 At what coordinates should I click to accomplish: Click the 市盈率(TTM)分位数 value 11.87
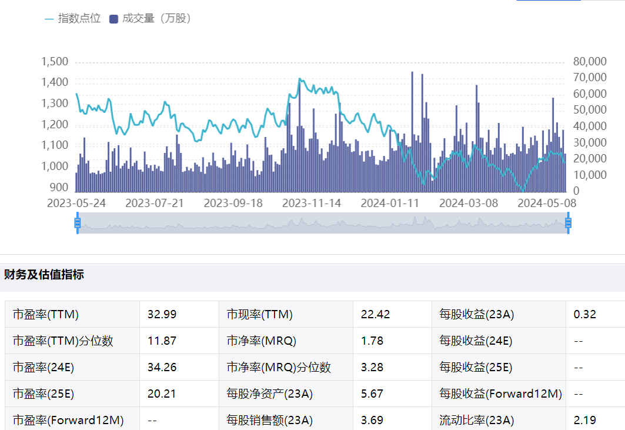[162, 341]
